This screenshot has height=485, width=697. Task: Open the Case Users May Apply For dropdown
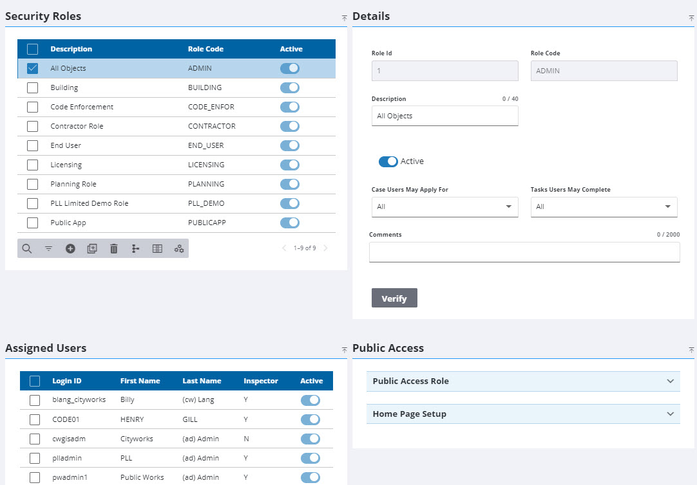click(444, 207)
